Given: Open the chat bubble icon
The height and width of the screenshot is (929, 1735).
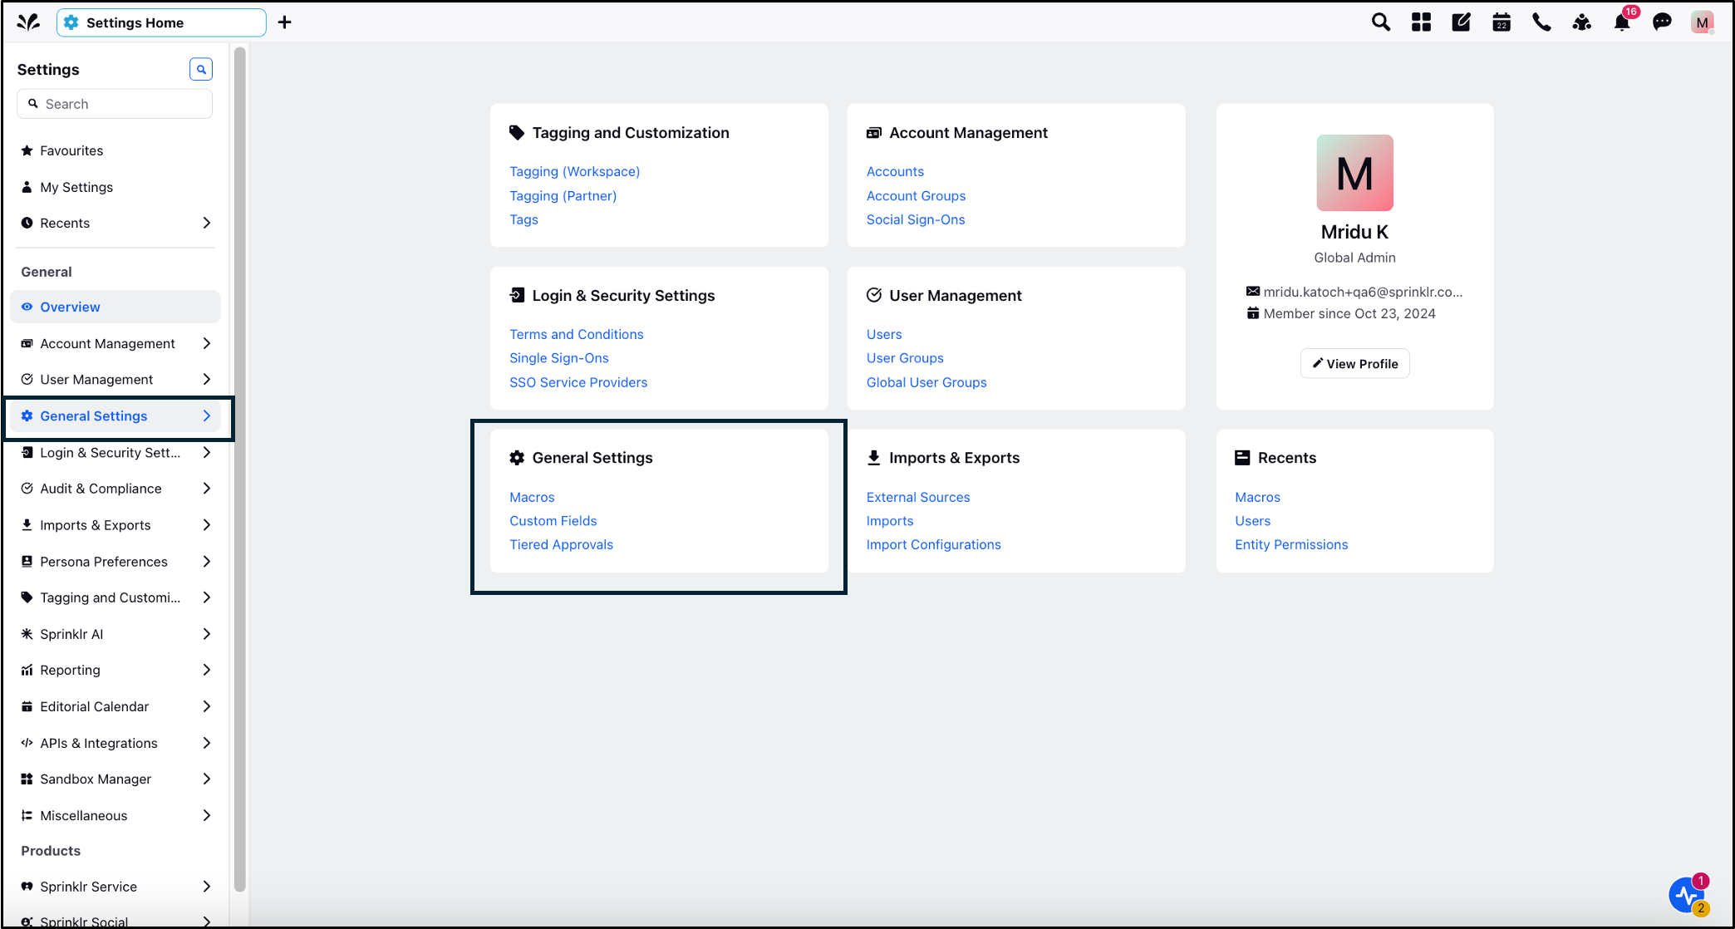Looking at the screenshot, I should pos(1662,22).
